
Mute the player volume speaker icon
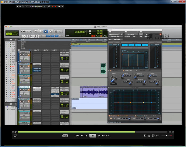pyautogui.click(x=157, y=136)
